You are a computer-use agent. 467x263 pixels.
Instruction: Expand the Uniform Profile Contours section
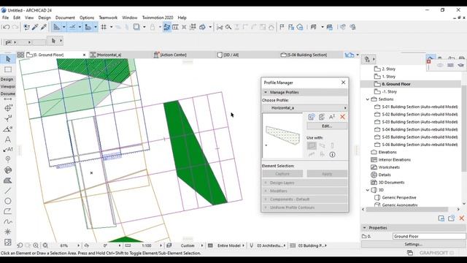[x=305, y=207]
